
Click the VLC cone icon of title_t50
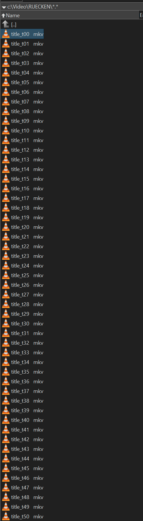coord(6,517)
